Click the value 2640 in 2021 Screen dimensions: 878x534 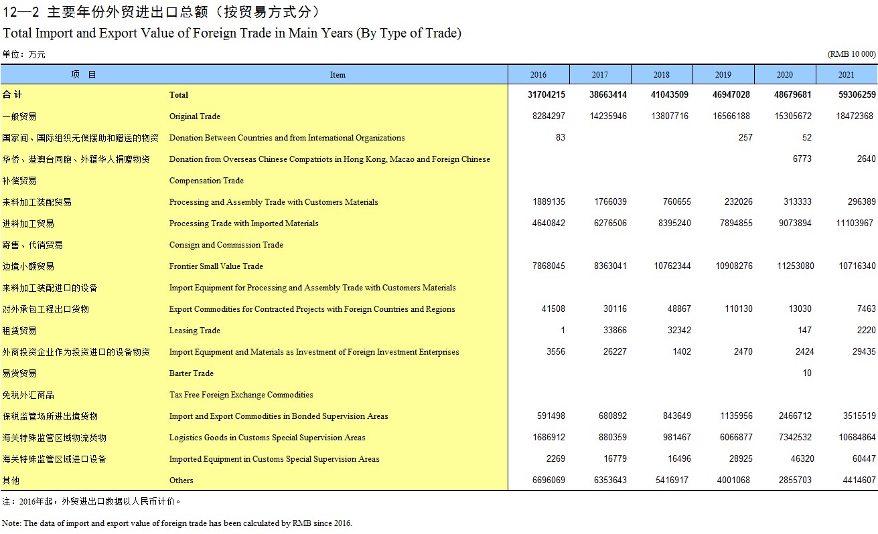click(866, 159)
